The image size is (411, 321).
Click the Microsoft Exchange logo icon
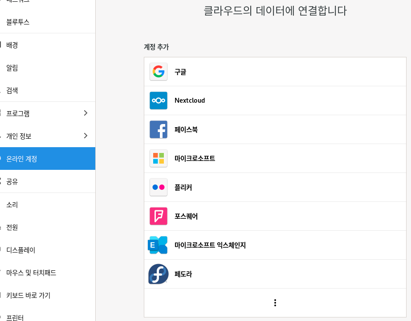[158, 245]
